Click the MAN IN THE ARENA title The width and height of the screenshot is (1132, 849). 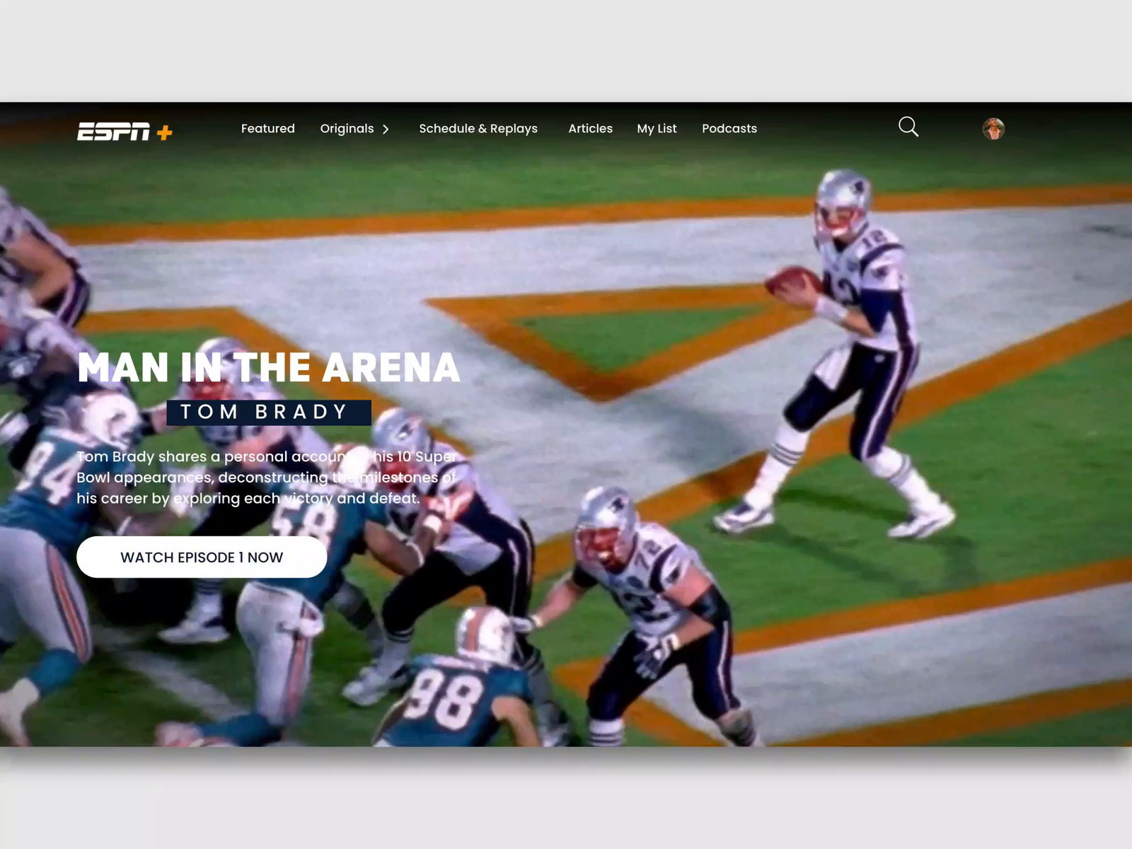267,366
